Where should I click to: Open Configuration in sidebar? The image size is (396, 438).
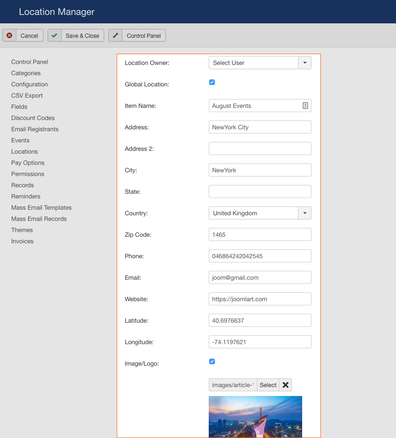pyautogui.click(x=29, y=84)
